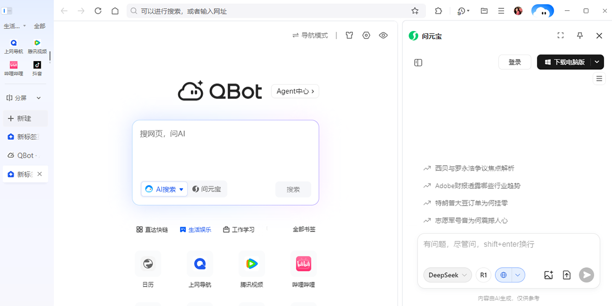Toggle the globe web search button

(x=503, y=275)
